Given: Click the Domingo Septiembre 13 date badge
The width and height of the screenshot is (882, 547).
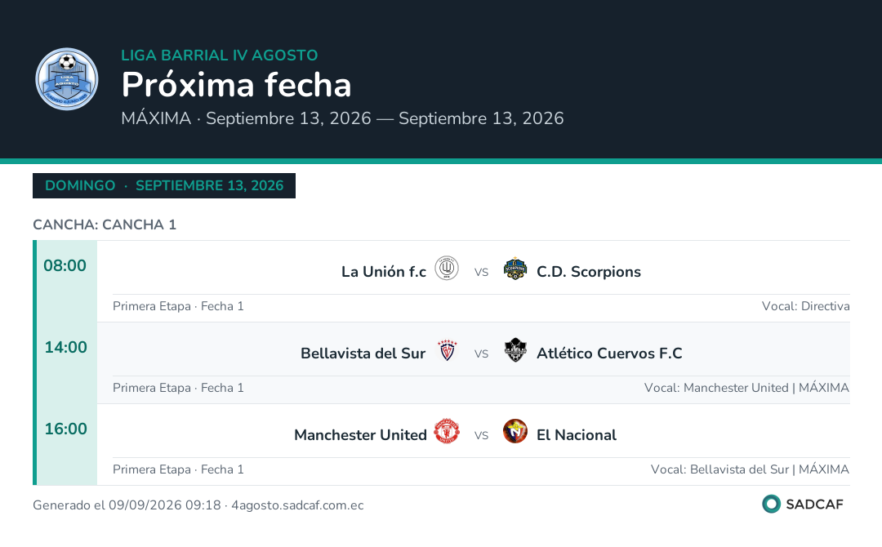Looking at the screenshot, I should (x=164, y=185).
